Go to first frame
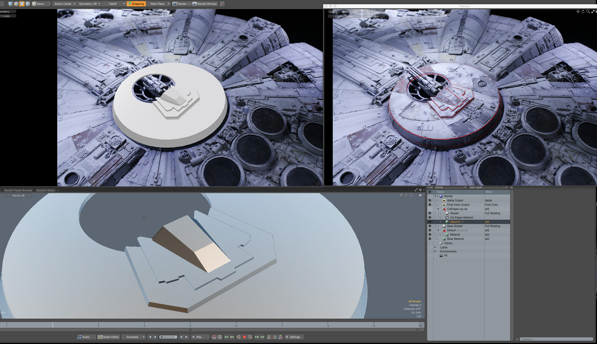The image size is (597, 344). click(149, 337)
